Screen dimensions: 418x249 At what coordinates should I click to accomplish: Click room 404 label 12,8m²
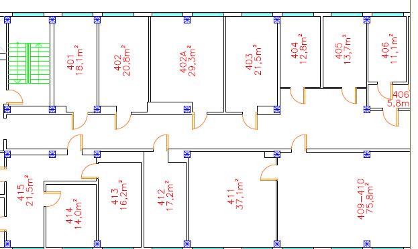(x=299, y=49)
